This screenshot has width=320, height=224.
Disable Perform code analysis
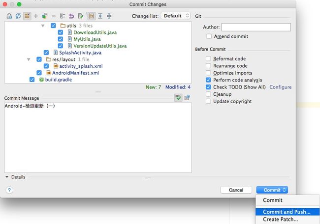208,80
